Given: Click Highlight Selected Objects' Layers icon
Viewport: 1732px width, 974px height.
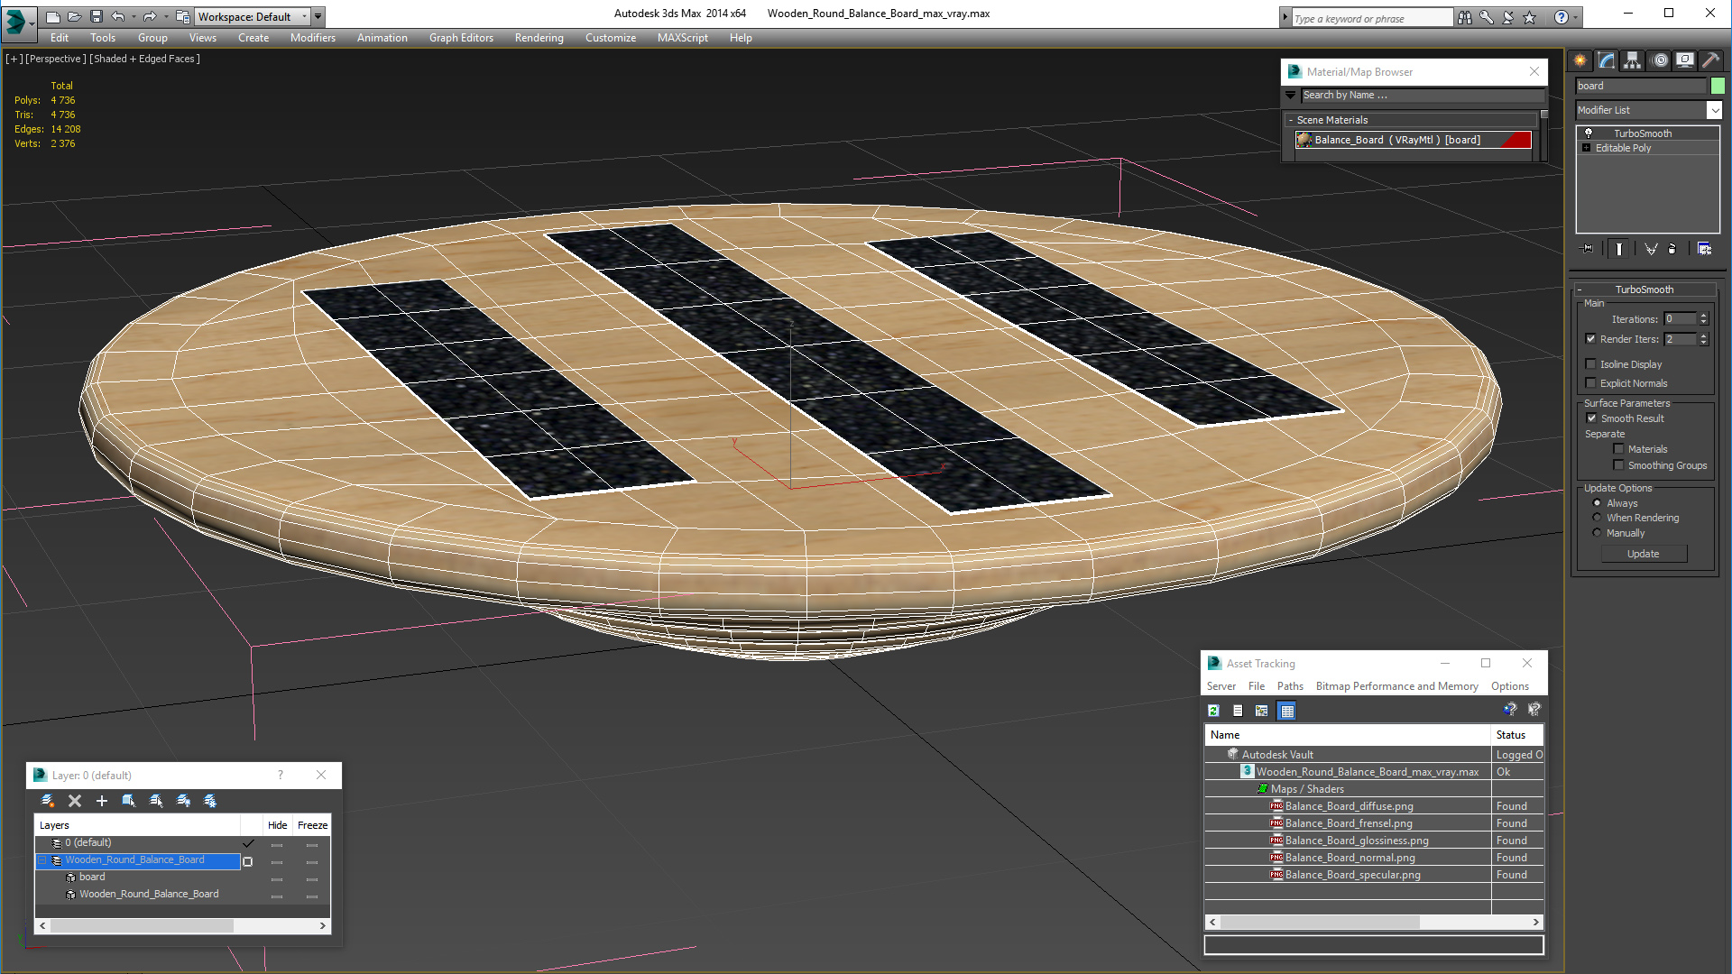Looking at the screenshot, I should point(156,801).
